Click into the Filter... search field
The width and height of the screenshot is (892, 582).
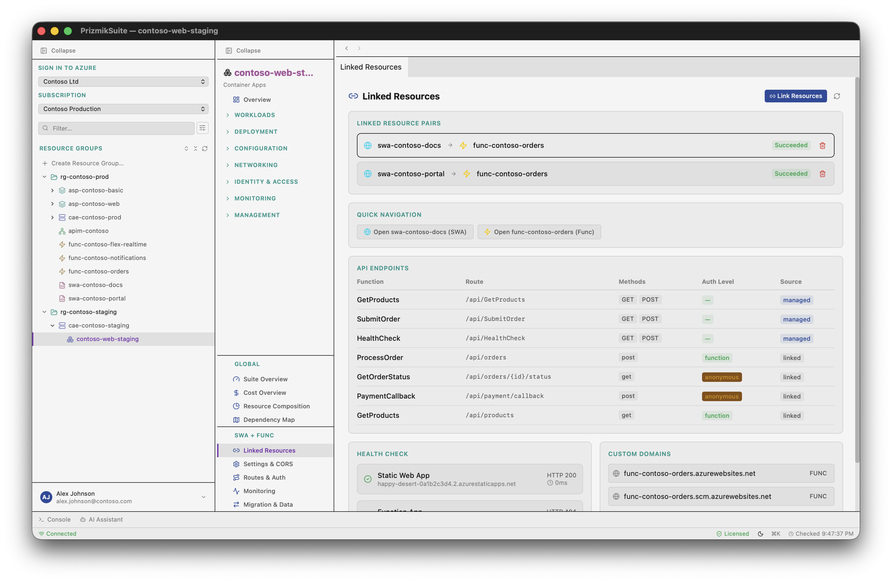tap(116, 128)
